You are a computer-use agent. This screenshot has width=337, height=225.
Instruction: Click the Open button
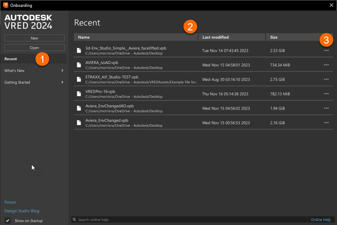[x=35, y=47]
